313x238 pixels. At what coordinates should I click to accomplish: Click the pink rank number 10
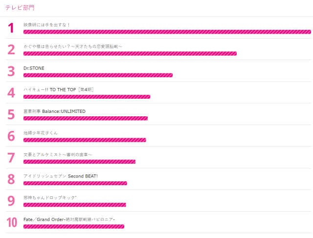pos(12,223)
